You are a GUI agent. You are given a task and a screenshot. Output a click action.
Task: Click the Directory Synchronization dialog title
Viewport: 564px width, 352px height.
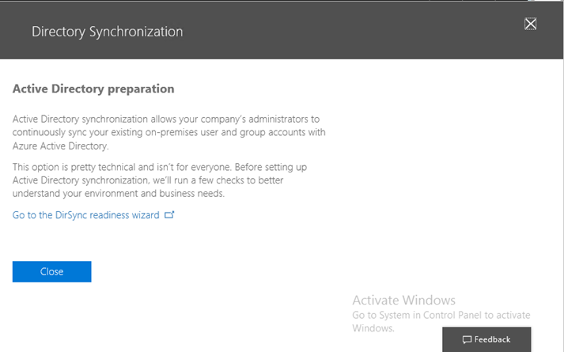108,32
